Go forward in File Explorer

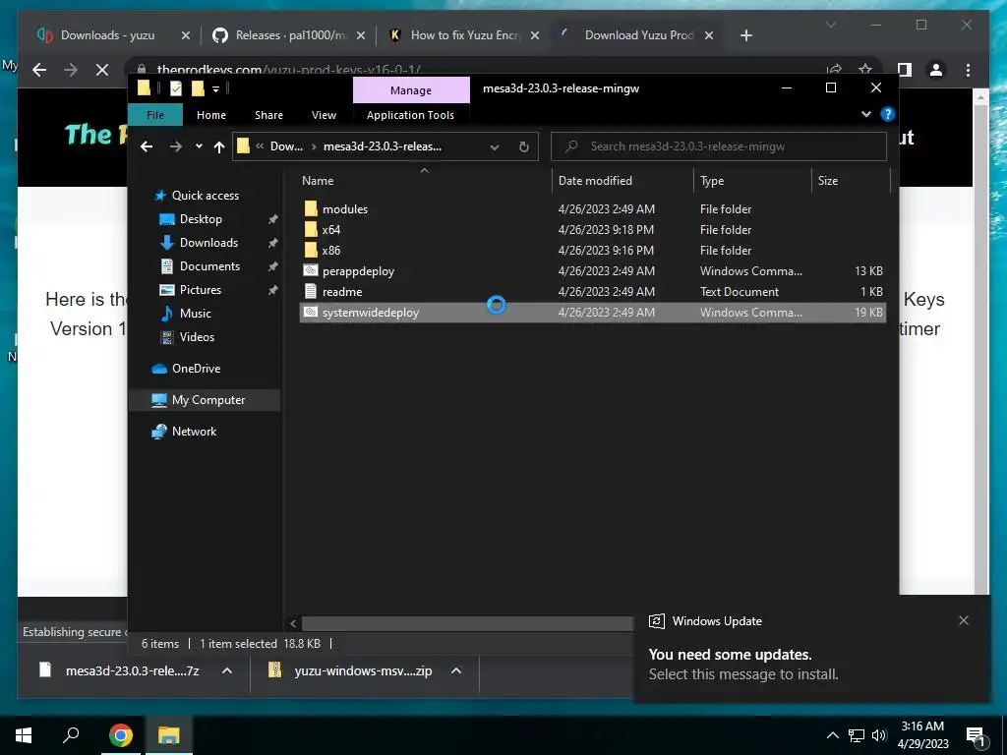(x=175, y=147)
